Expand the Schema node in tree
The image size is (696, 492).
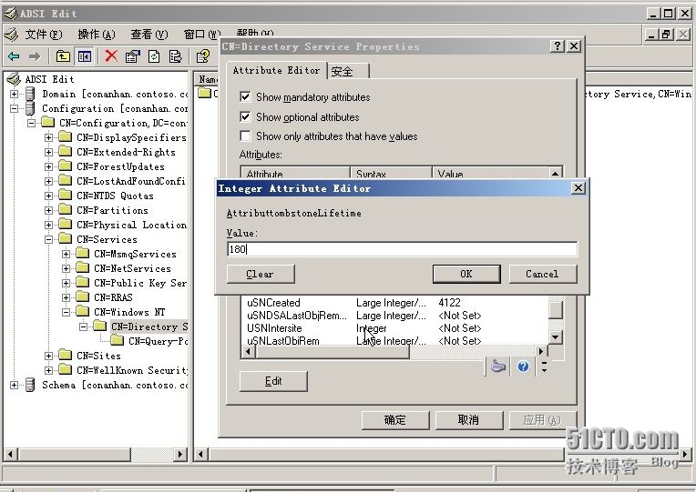(15, 386)
